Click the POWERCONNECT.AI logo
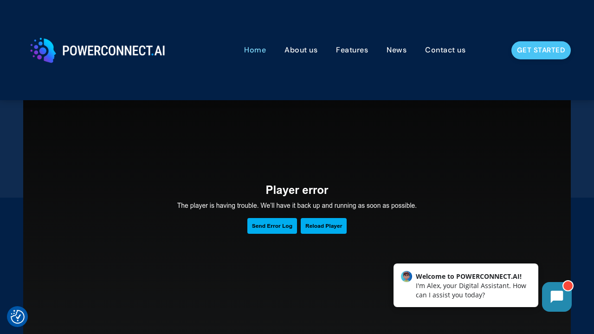The width and height of the screenshot is (594, 334). pyautogui.click(x=97, y=50)
